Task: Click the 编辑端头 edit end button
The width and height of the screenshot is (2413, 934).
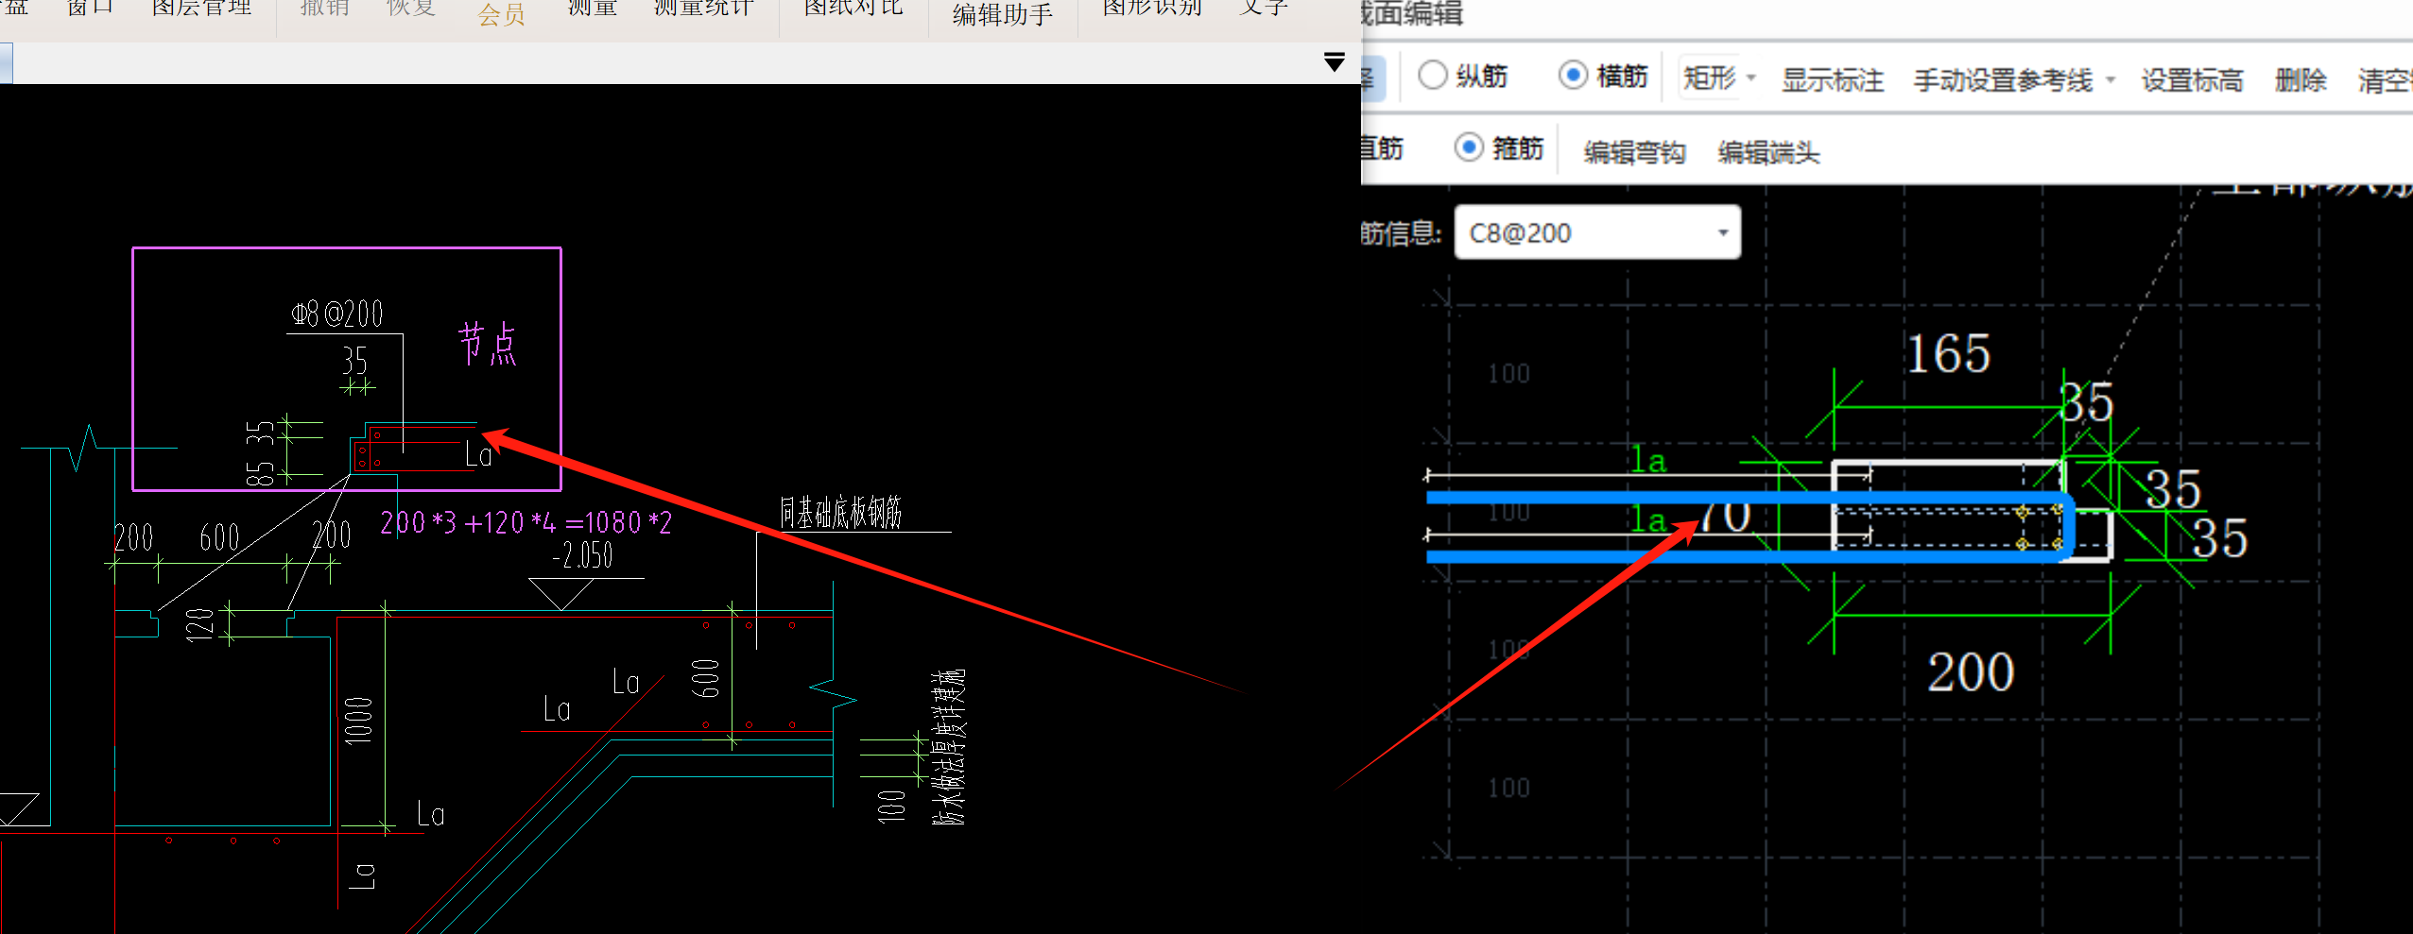Action: [x=1768, y=152]
